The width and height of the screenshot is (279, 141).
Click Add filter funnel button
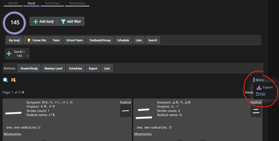click(x=71, y=21)
